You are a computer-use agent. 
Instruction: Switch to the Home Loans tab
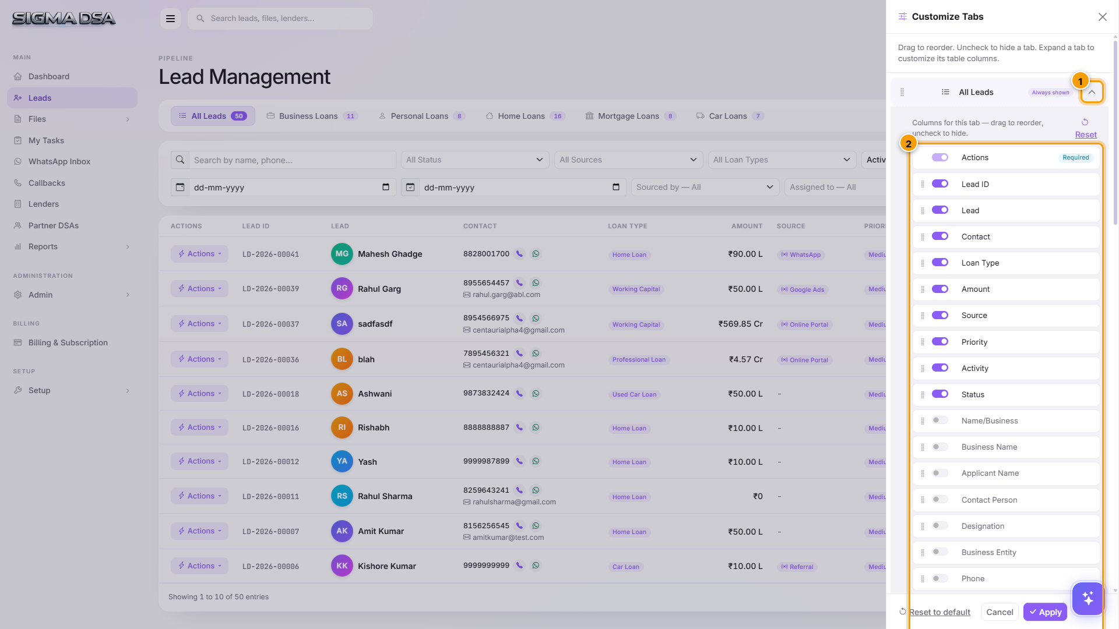[x=525, y=116]
